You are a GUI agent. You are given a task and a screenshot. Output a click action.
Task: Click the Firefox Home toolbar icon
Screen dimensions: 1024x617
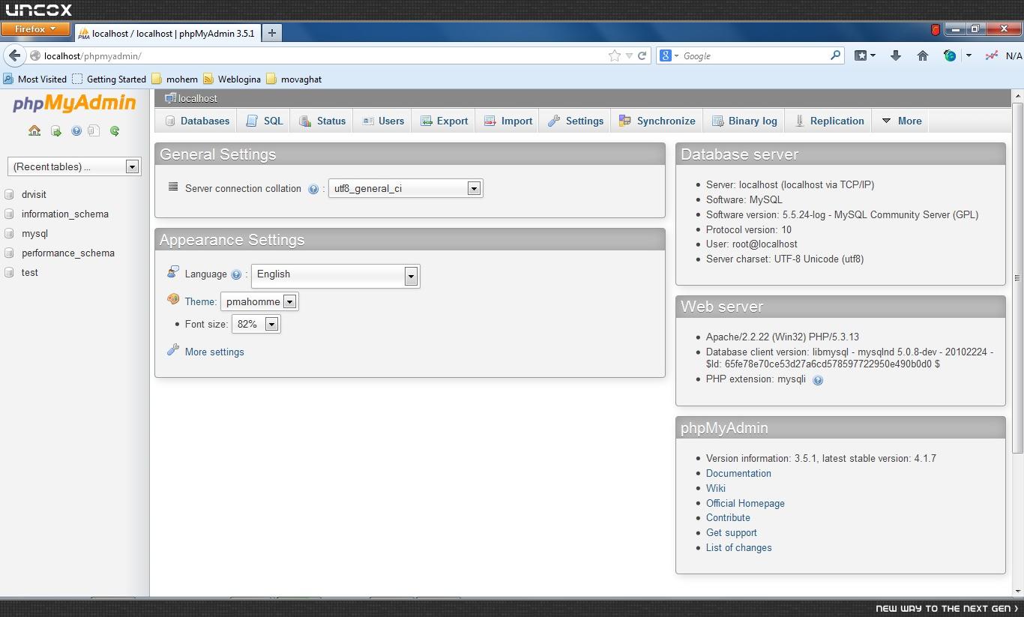(923, 55)
